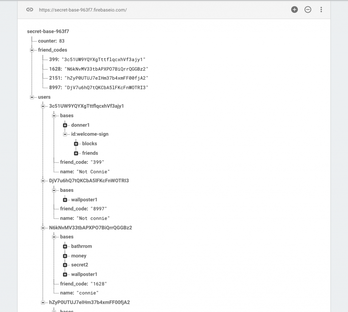The width and height of the screenshot is (348, 312).
Task: Open the three-dot overflow menu
Action: click(321, 10)
